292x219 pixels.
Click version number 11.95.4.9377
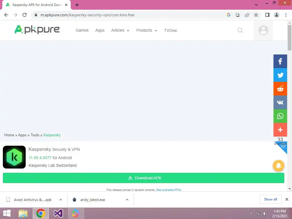(40, 158)
